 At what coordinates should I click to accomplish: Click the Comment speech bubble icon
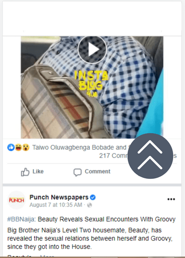[x=77, y=172]
